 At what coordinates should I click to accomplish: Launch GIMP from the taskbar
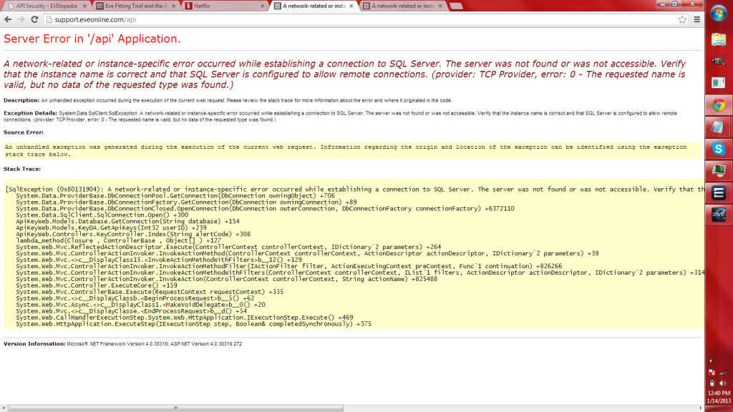click(x=718, y=62)
